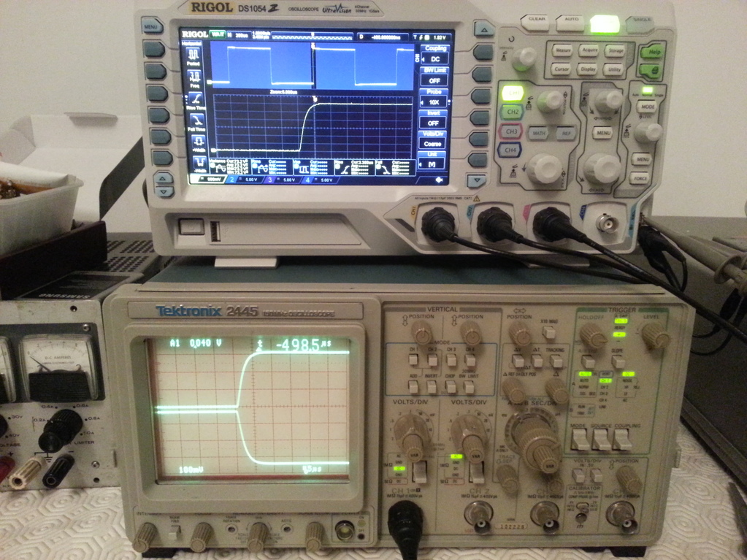
Task: Toggle the Tektronix 20MHz BW LIMIT button
Action: (470, 388)
